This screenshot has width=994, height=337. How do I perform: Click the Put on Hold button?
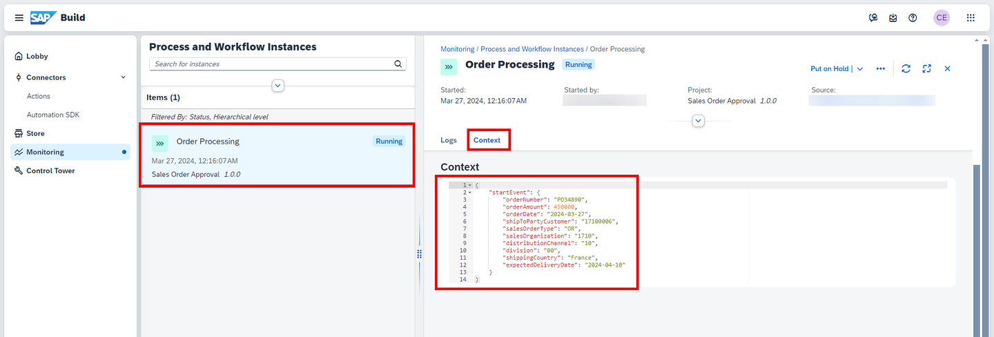coord(830,68)
